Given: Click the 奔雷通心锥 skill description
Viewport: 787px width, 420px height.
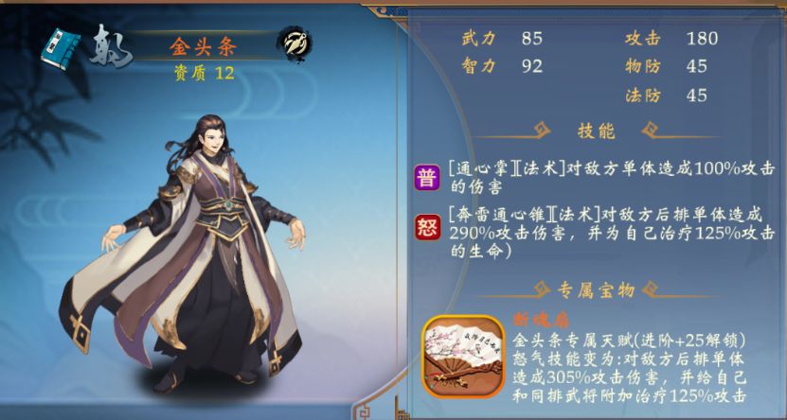Looking at the screenshot, I should tap(612, 234).
